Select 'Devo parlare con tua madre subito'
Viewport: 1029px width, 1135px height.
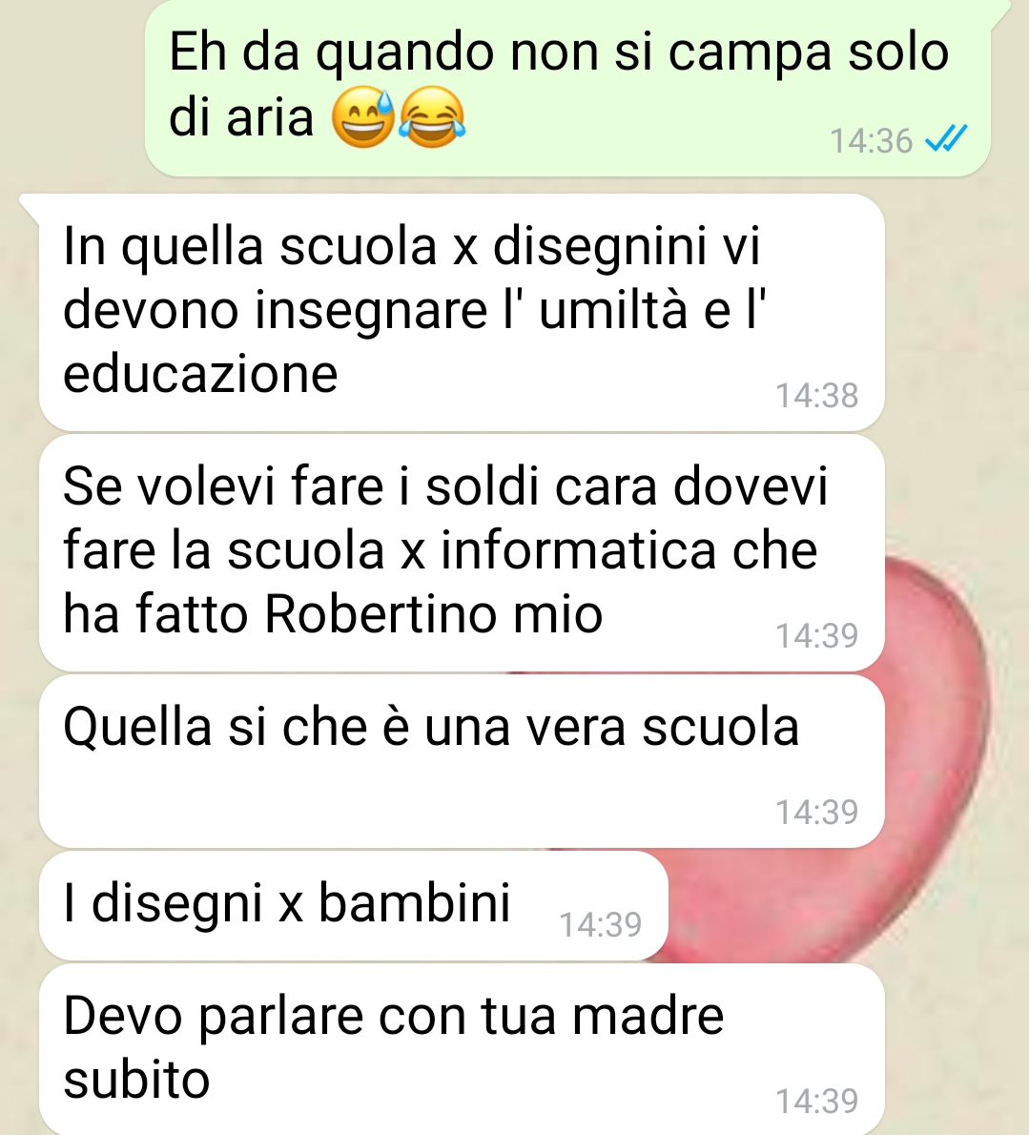click(x=462, y=1049)
